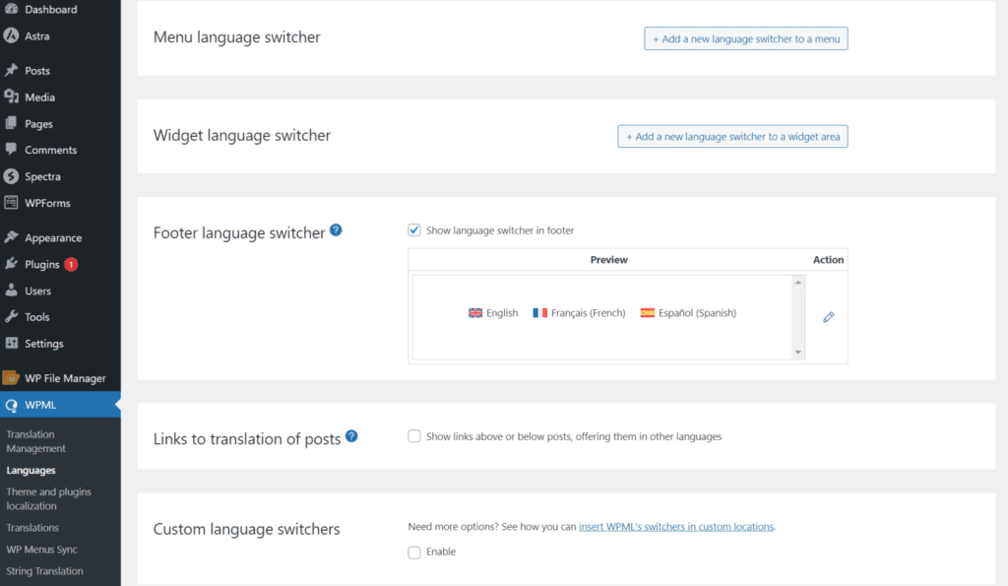Click the Settings sliders icon

(x=11, y=343)
